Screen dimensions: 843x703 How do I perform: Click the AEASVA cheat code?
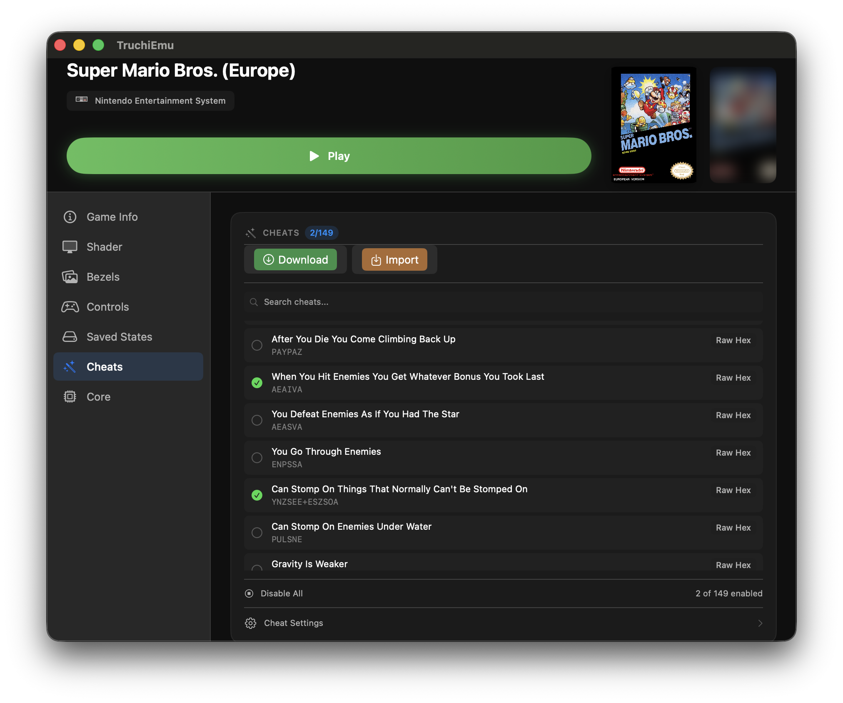pyautogui.click(x=287, y=427)
